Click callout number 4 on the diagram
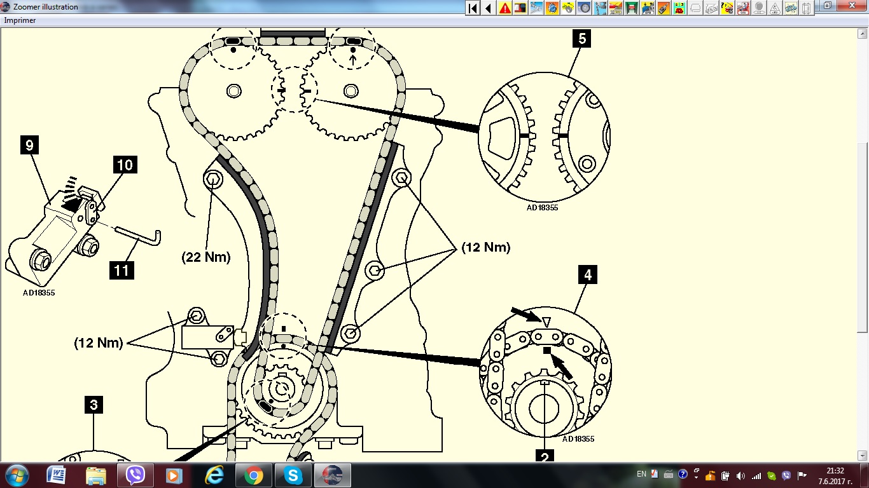 588,275
